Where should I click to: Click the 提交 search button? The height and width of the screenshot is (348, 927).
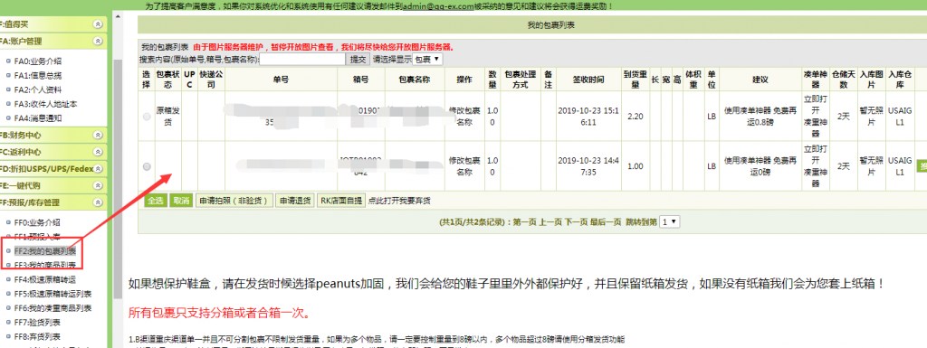pyautogui.click(x=358, y=59)
